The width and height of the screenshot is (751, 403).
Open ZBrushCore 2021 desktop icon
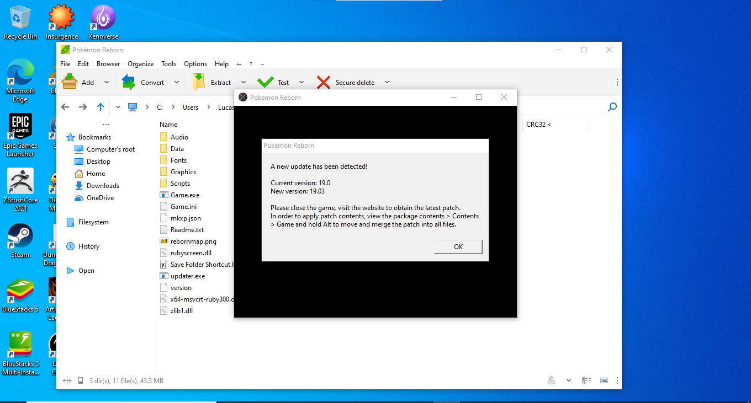[20, 190]
